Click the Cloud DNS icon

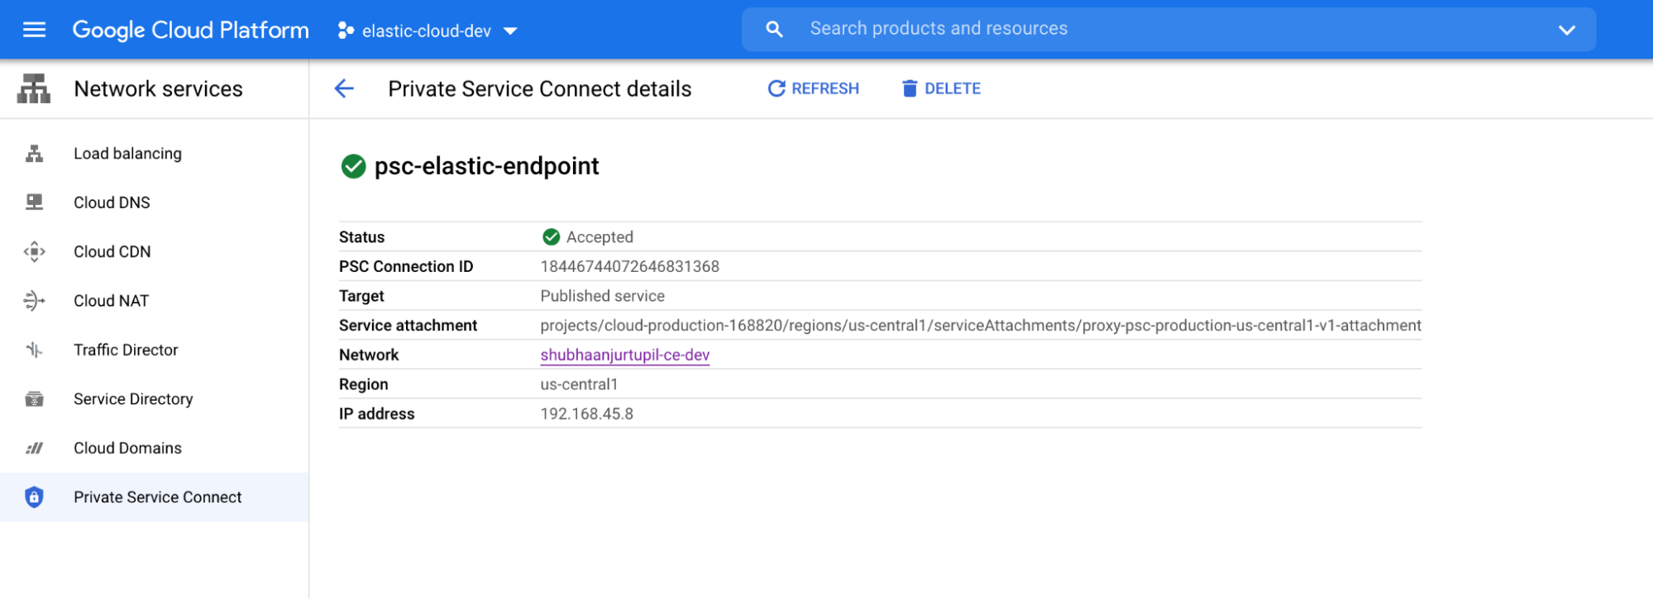[34, 202]
